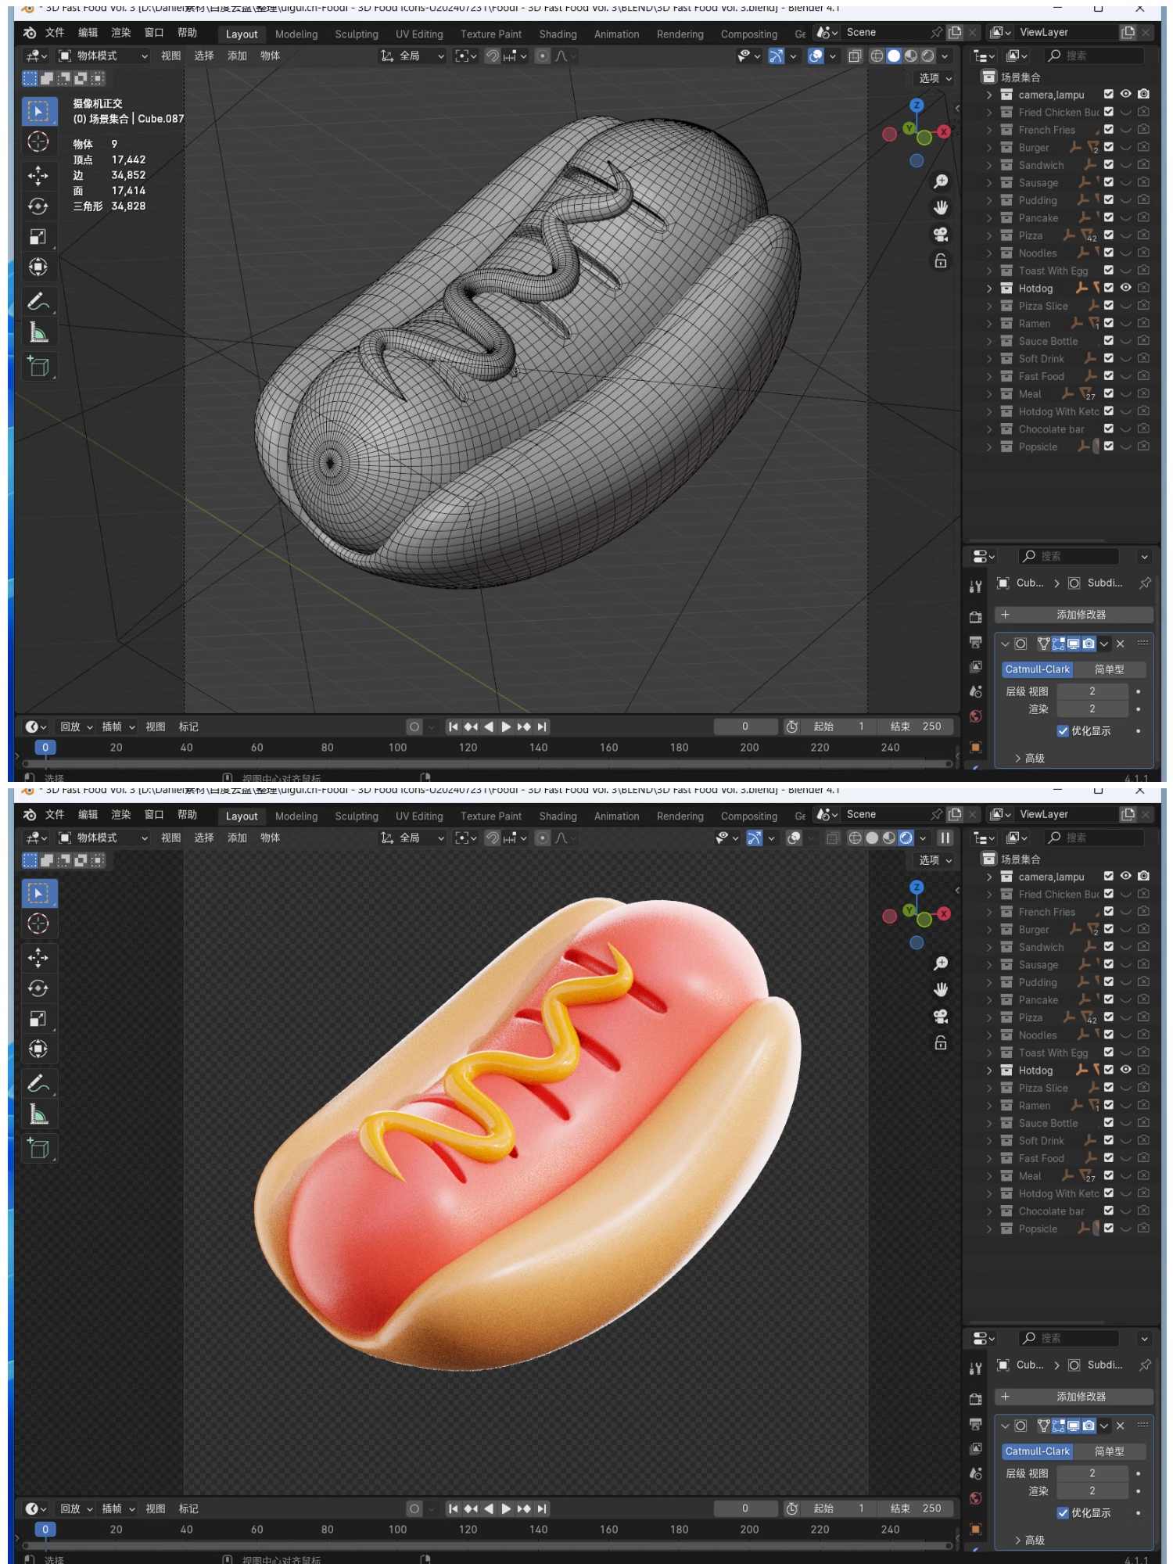
Task: Switch to rendered shading in top window
Action: point(927,56)
